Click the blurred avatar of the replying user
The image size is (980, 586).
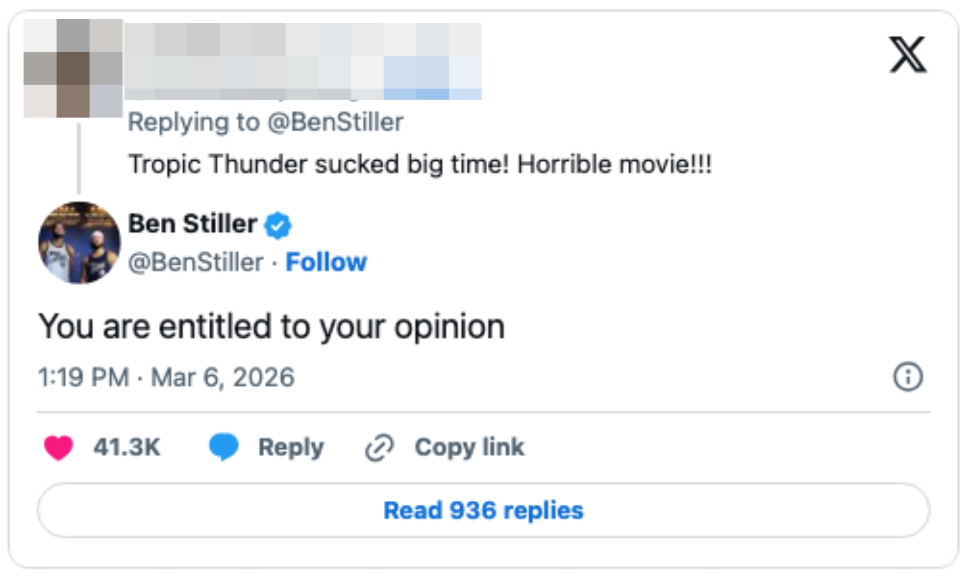(73, 68)
